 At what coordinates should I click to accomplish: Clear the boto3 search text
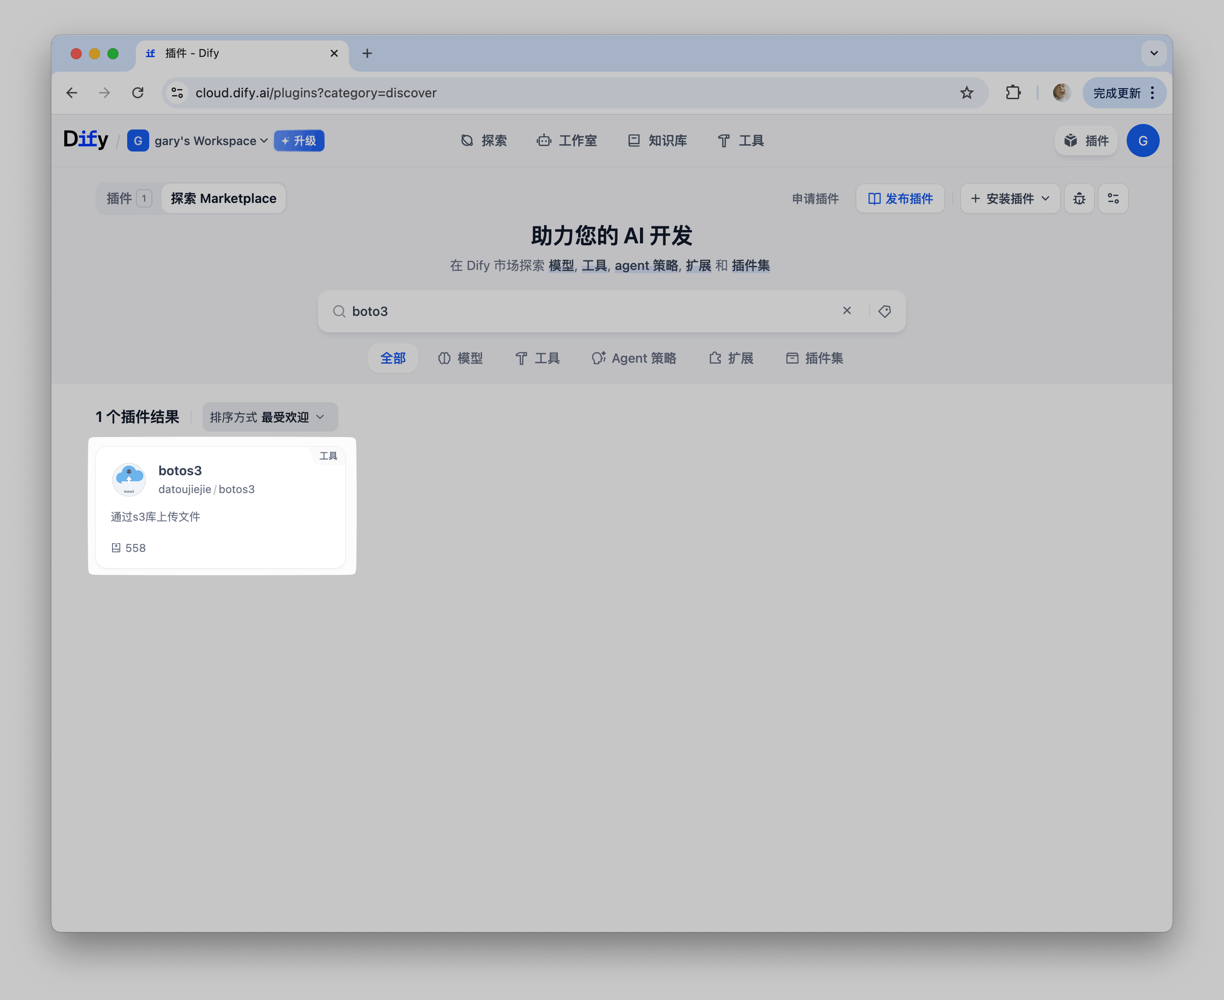point(847,310)
